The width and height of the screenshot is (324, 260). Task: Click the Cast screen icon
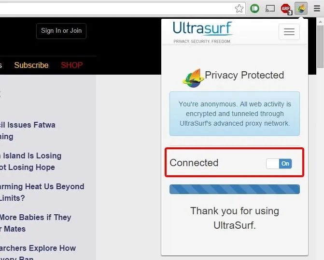coord(270,9)
